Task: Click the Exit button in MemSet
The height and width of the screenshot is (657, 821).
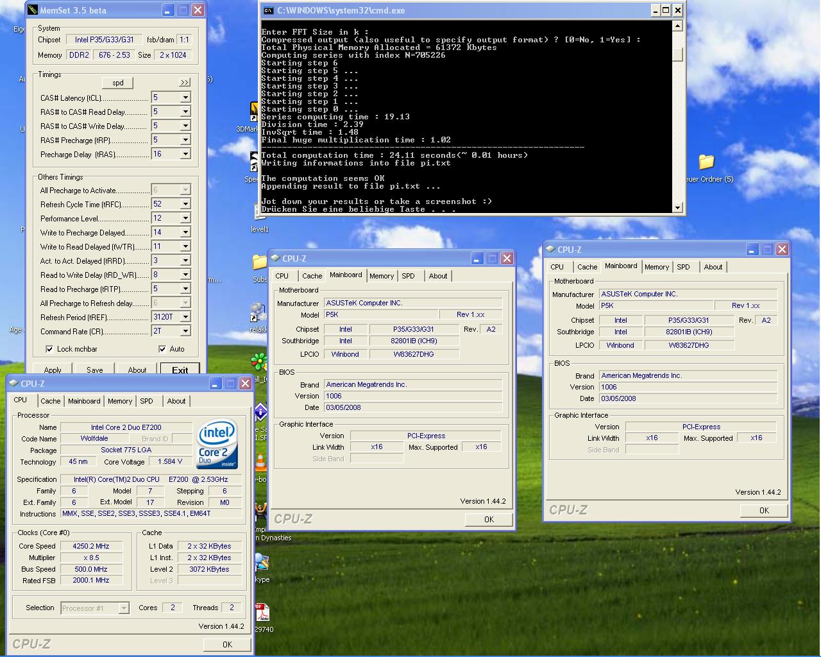Action: click(x=180, y=370)
